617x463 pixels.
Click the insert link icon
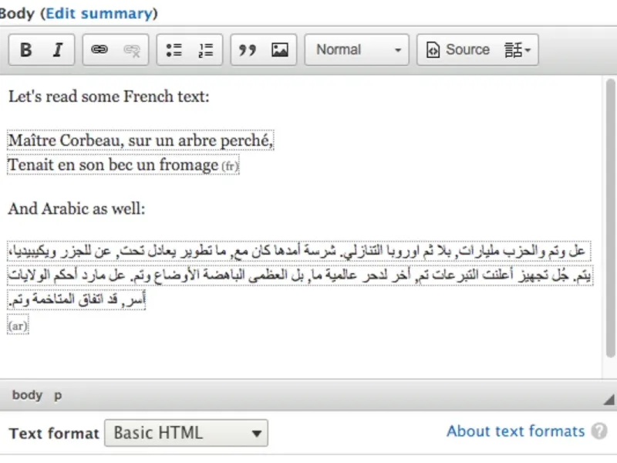click(x=99, y=50)
